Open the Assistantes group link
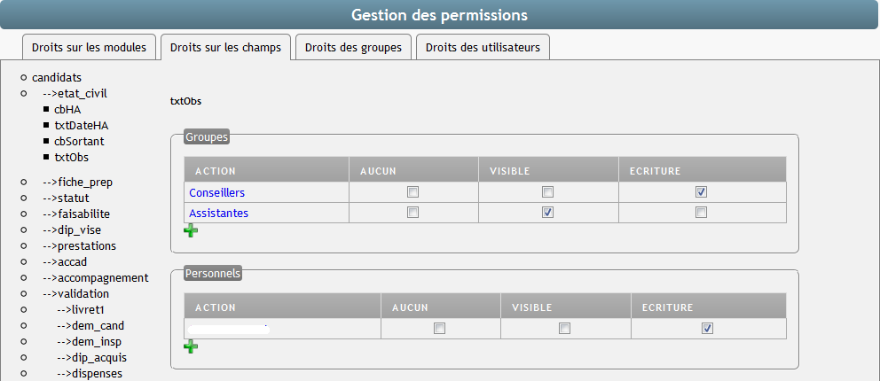Screen dimensions: 880x381 click(x=218, y=213)
